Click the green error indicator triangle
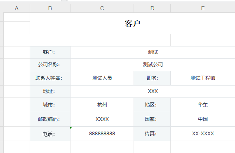Screen dimensions: 235x153 coord(71,128)
